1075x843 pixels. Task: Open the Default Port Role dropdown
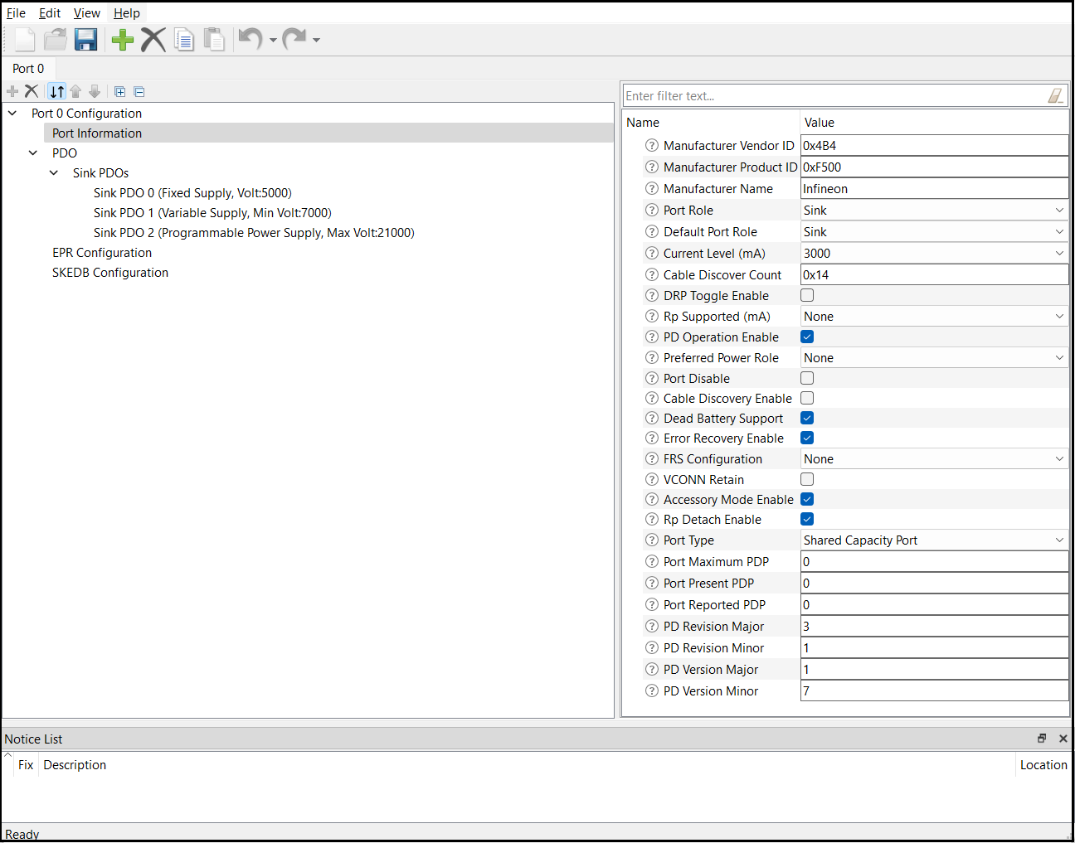pyautogui.click(x=934, y=231)
